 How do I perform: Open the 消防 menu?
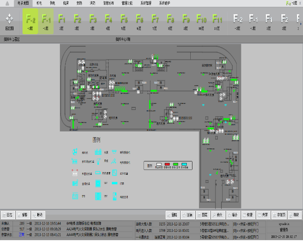point(92,3)
